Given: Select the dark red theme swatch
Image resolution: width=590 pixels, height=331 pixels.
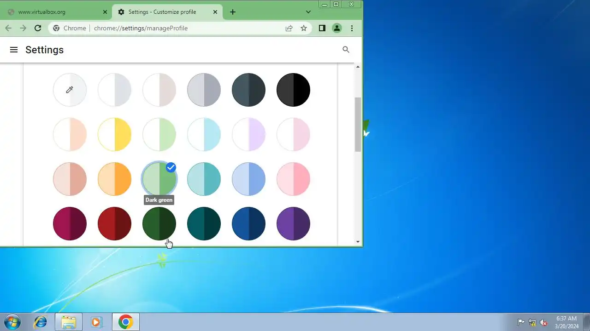Looking at the screenshot, I should (x=114, y=223).
